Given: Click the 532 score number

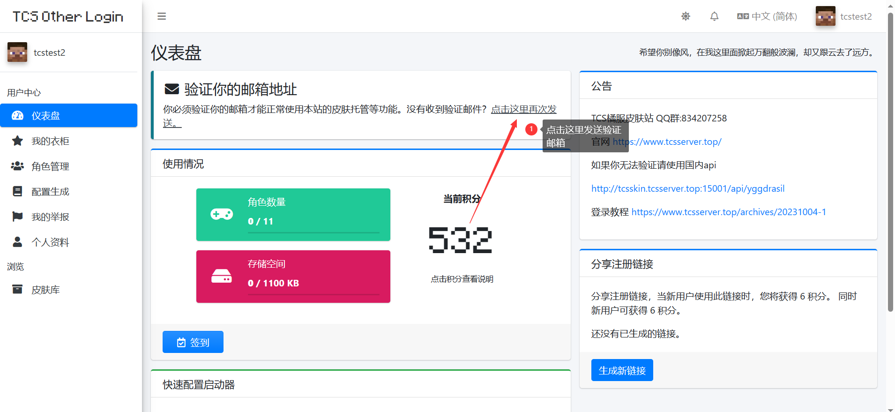Looking at the screenshot, I should coord(460,240).
